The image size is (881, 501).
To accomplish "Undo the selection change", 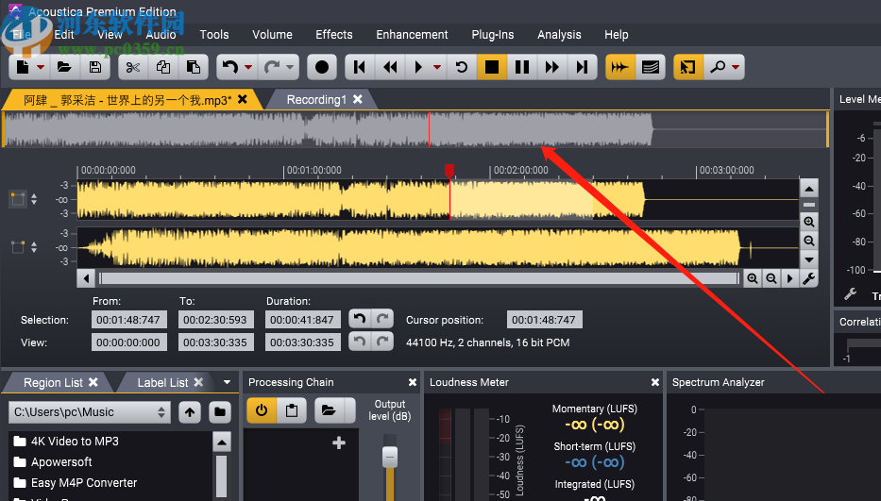I will [360, 319].
